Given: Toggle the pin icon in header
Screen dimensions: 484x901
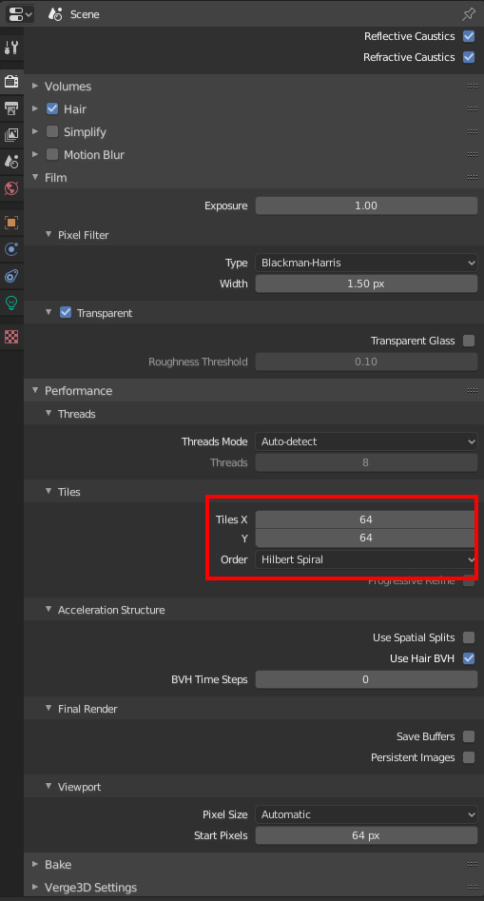Looking at the screenshot, I should point(469,13).
